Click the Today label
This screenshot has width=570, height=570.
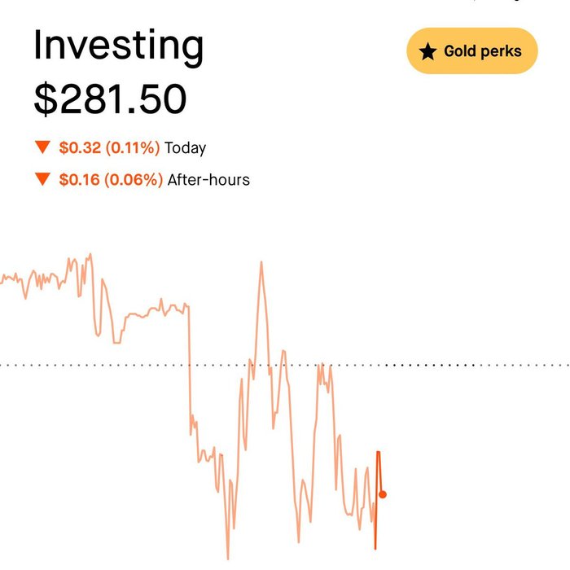[185, 148]
